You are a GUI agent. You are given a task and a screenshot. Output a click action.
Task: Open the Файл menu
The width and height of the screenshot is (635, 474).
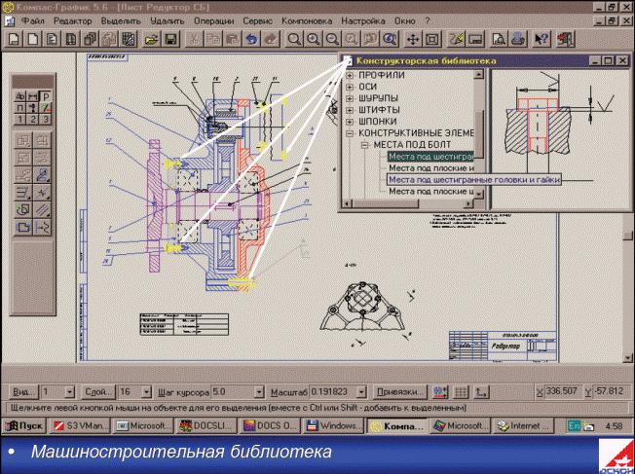[x=33, y=21]
